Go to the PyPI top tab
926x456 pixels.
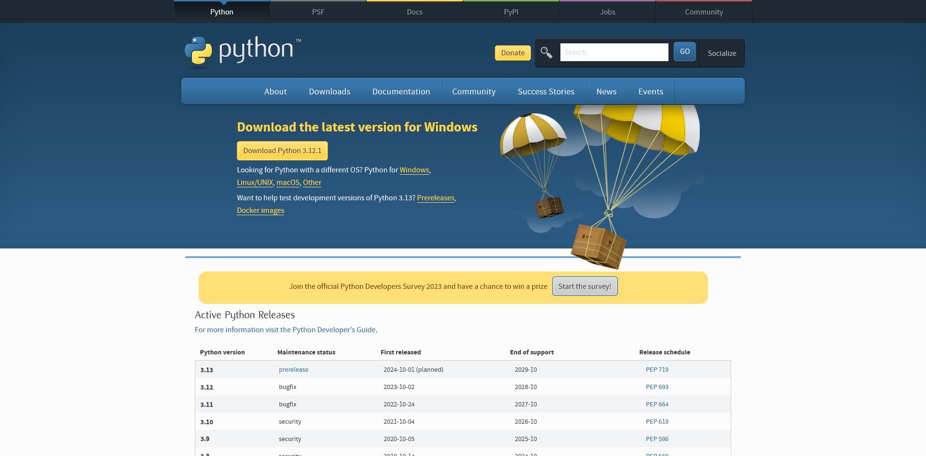(511, 12)
